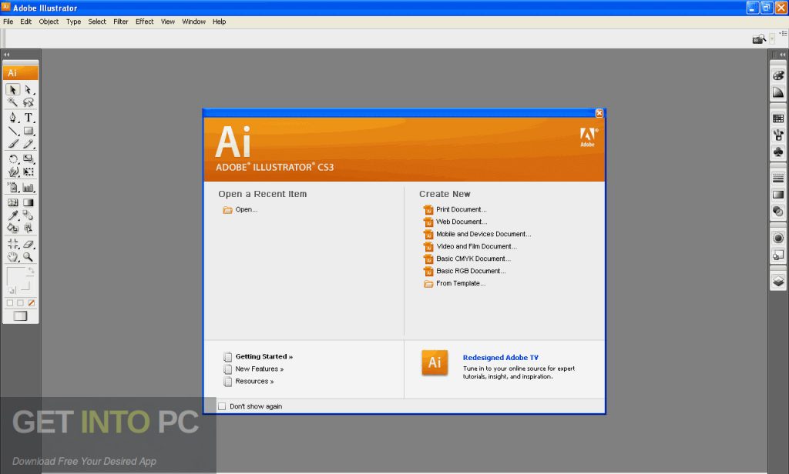Select the Live Paint Bucket tool

coord(12,229)
